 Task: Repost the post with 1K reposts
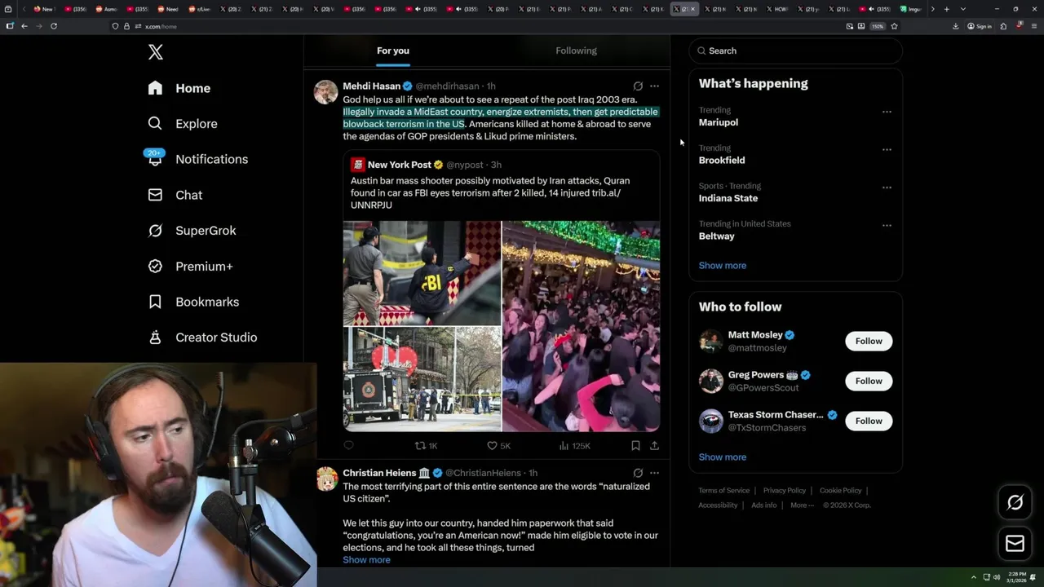(427, 446)
